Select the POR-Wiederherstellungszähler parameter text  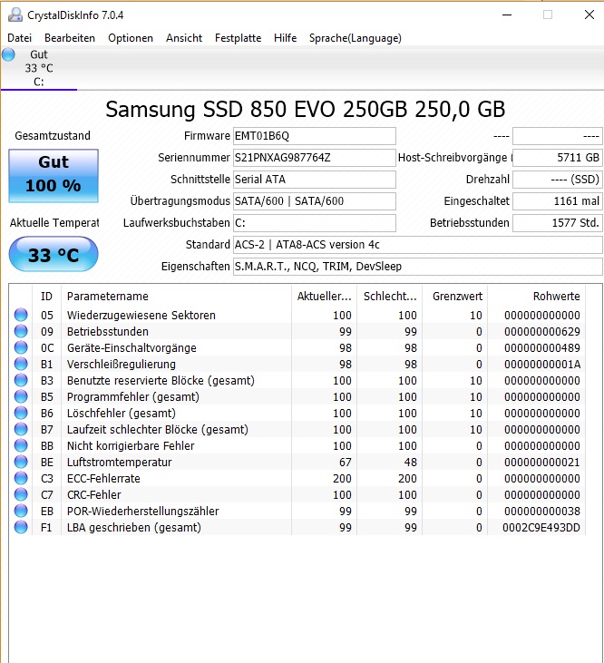coord(143,512)
